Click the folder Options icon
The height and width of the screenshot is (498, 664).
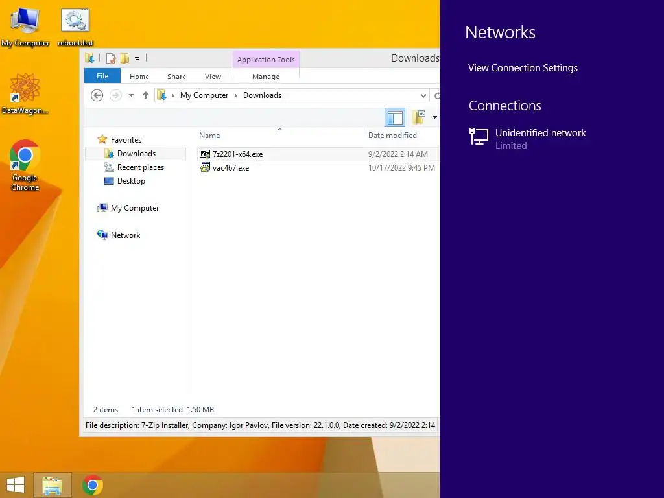coord(420,117)
